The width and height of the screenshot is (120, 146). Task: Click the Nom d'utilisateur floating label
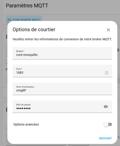click(x=25, y=87)
